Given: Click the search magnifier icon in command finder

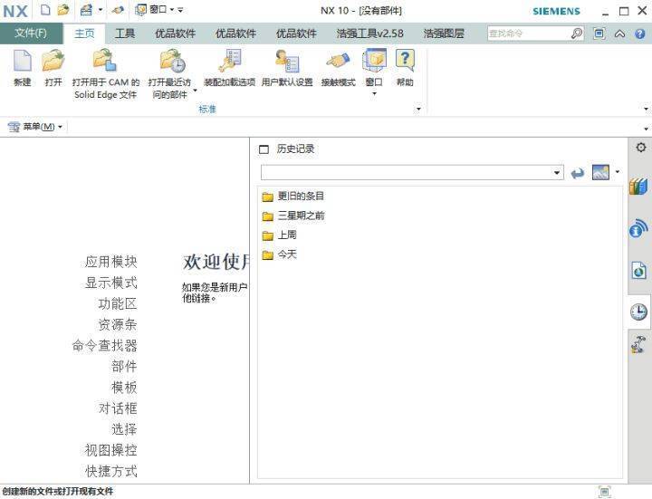Looking at the screenshot, I should 577,34.
